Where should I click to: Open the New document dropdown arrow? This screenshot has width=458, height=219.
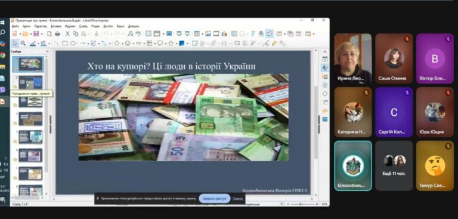tap(20, 34)
